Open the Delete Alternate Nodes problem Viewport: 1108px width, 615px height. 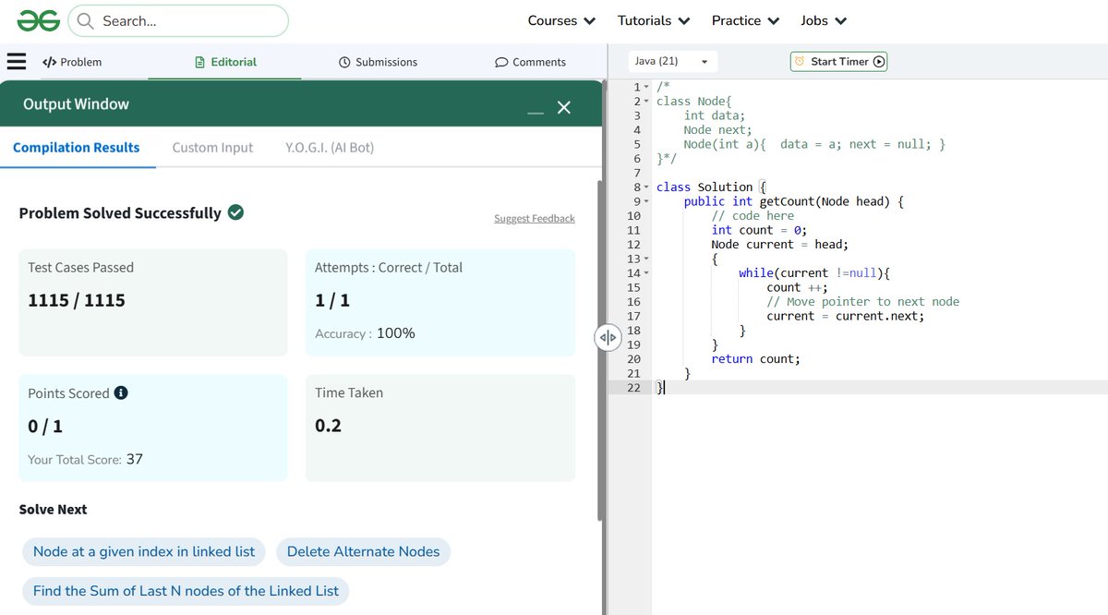coord(363,551)
